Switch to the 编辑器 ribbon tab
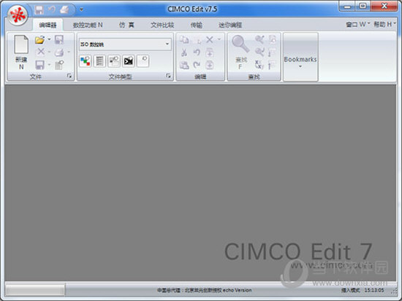Screen dimensions: 402x301 (48, 25)
